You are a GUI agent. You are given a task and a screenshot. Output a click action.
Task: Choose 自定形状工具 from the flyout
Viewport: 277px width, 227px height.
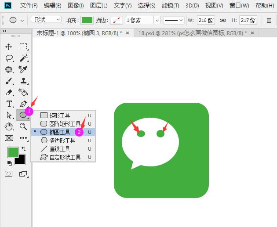tap(63, 157)
